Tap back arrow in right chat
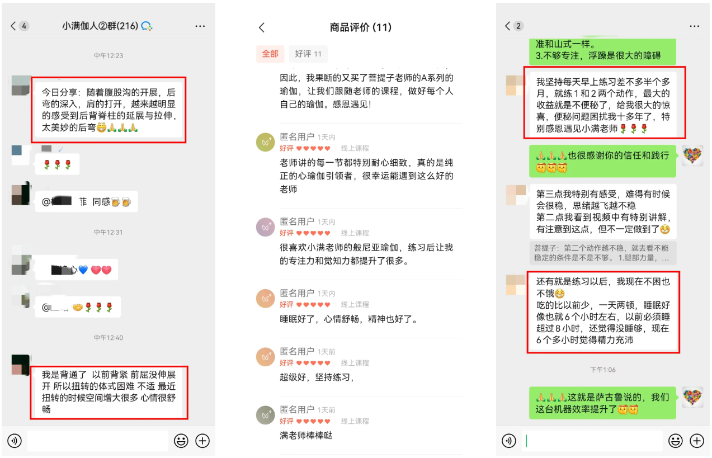 point(508,26)
